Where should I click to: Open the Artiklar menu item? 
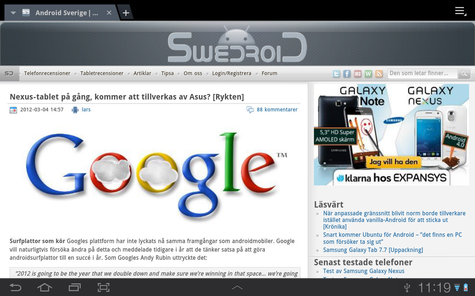pos(142,73)
